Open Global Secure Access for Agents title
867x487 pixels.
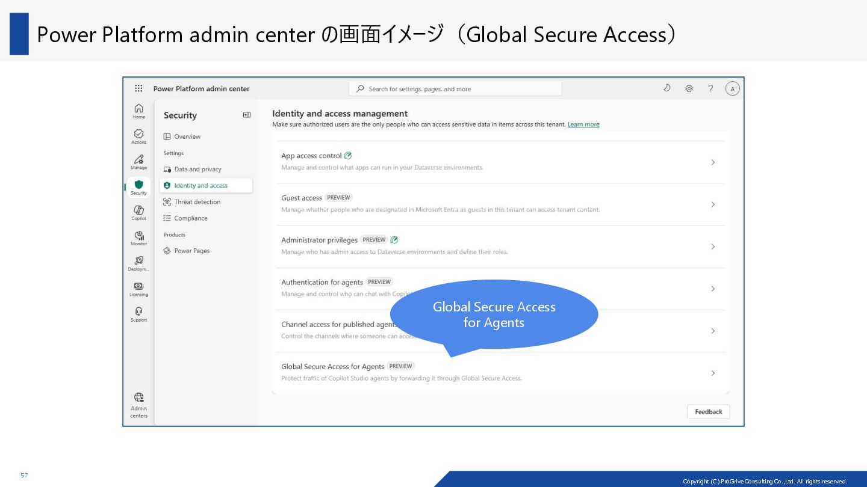click(332, 367)
